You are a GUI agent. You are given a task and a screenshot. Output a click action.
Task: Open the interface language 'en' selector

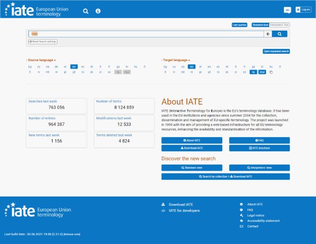click(x=287, y=9)
